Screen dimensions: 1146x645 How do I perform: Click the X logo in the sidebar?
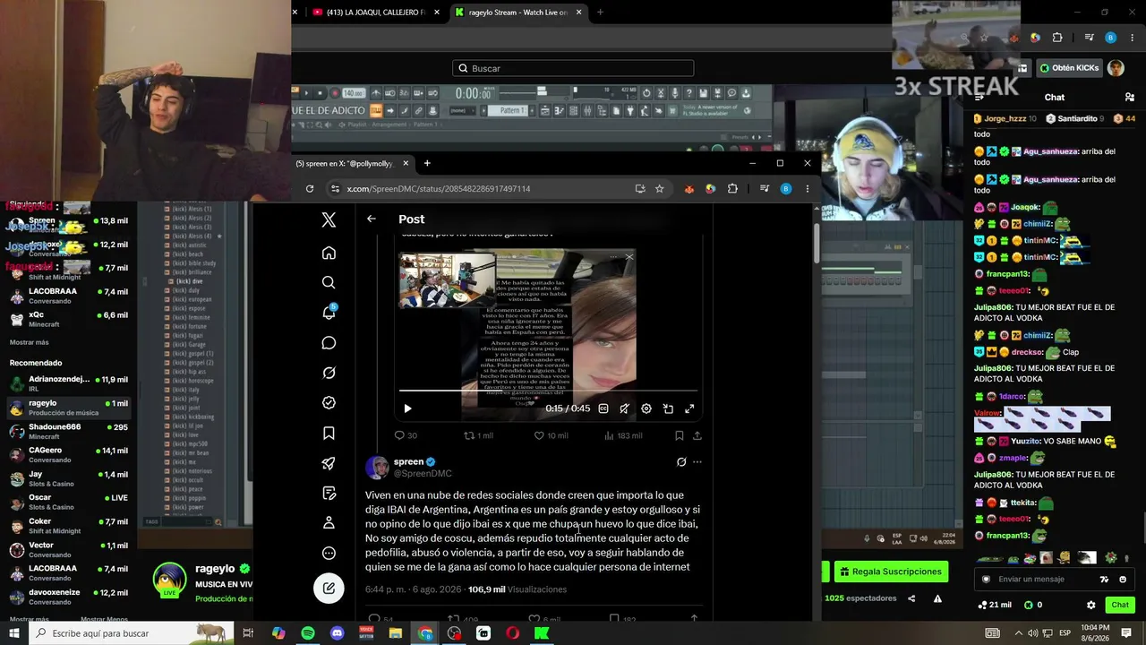pos(329,219)
